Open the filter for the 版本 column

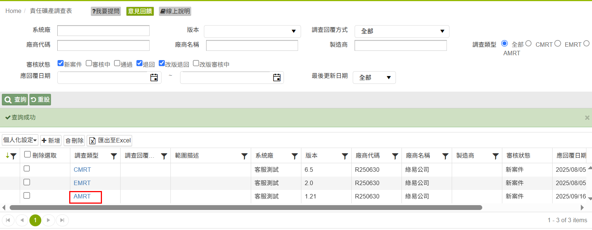point(345,156)
